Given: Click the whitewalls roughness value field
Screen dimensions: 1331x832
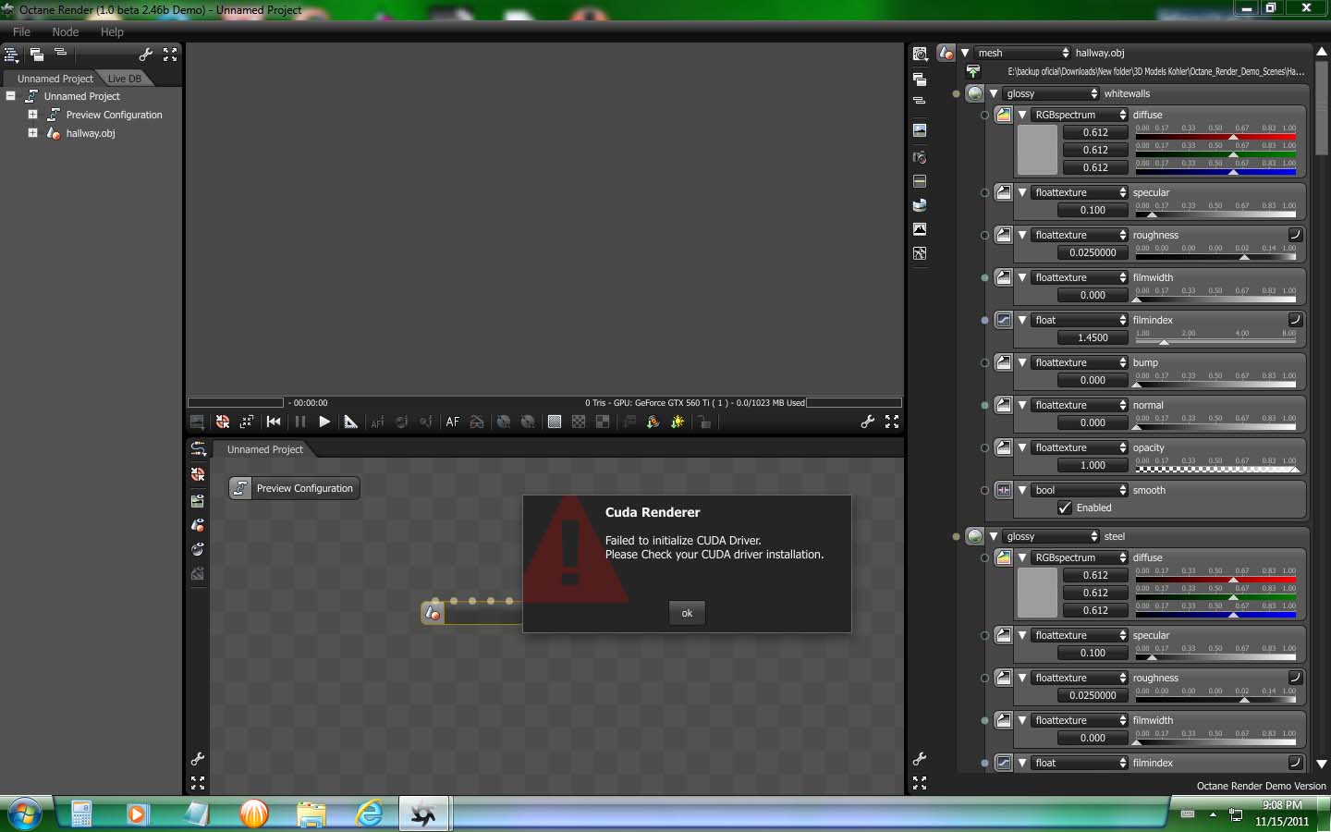Looking at the screenshot, I should pos(1093,252).
